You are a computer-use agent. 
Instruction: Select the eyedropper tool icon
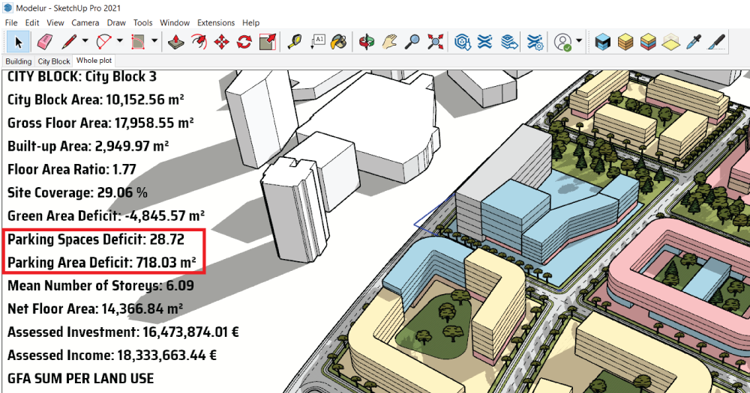[694, 42]
